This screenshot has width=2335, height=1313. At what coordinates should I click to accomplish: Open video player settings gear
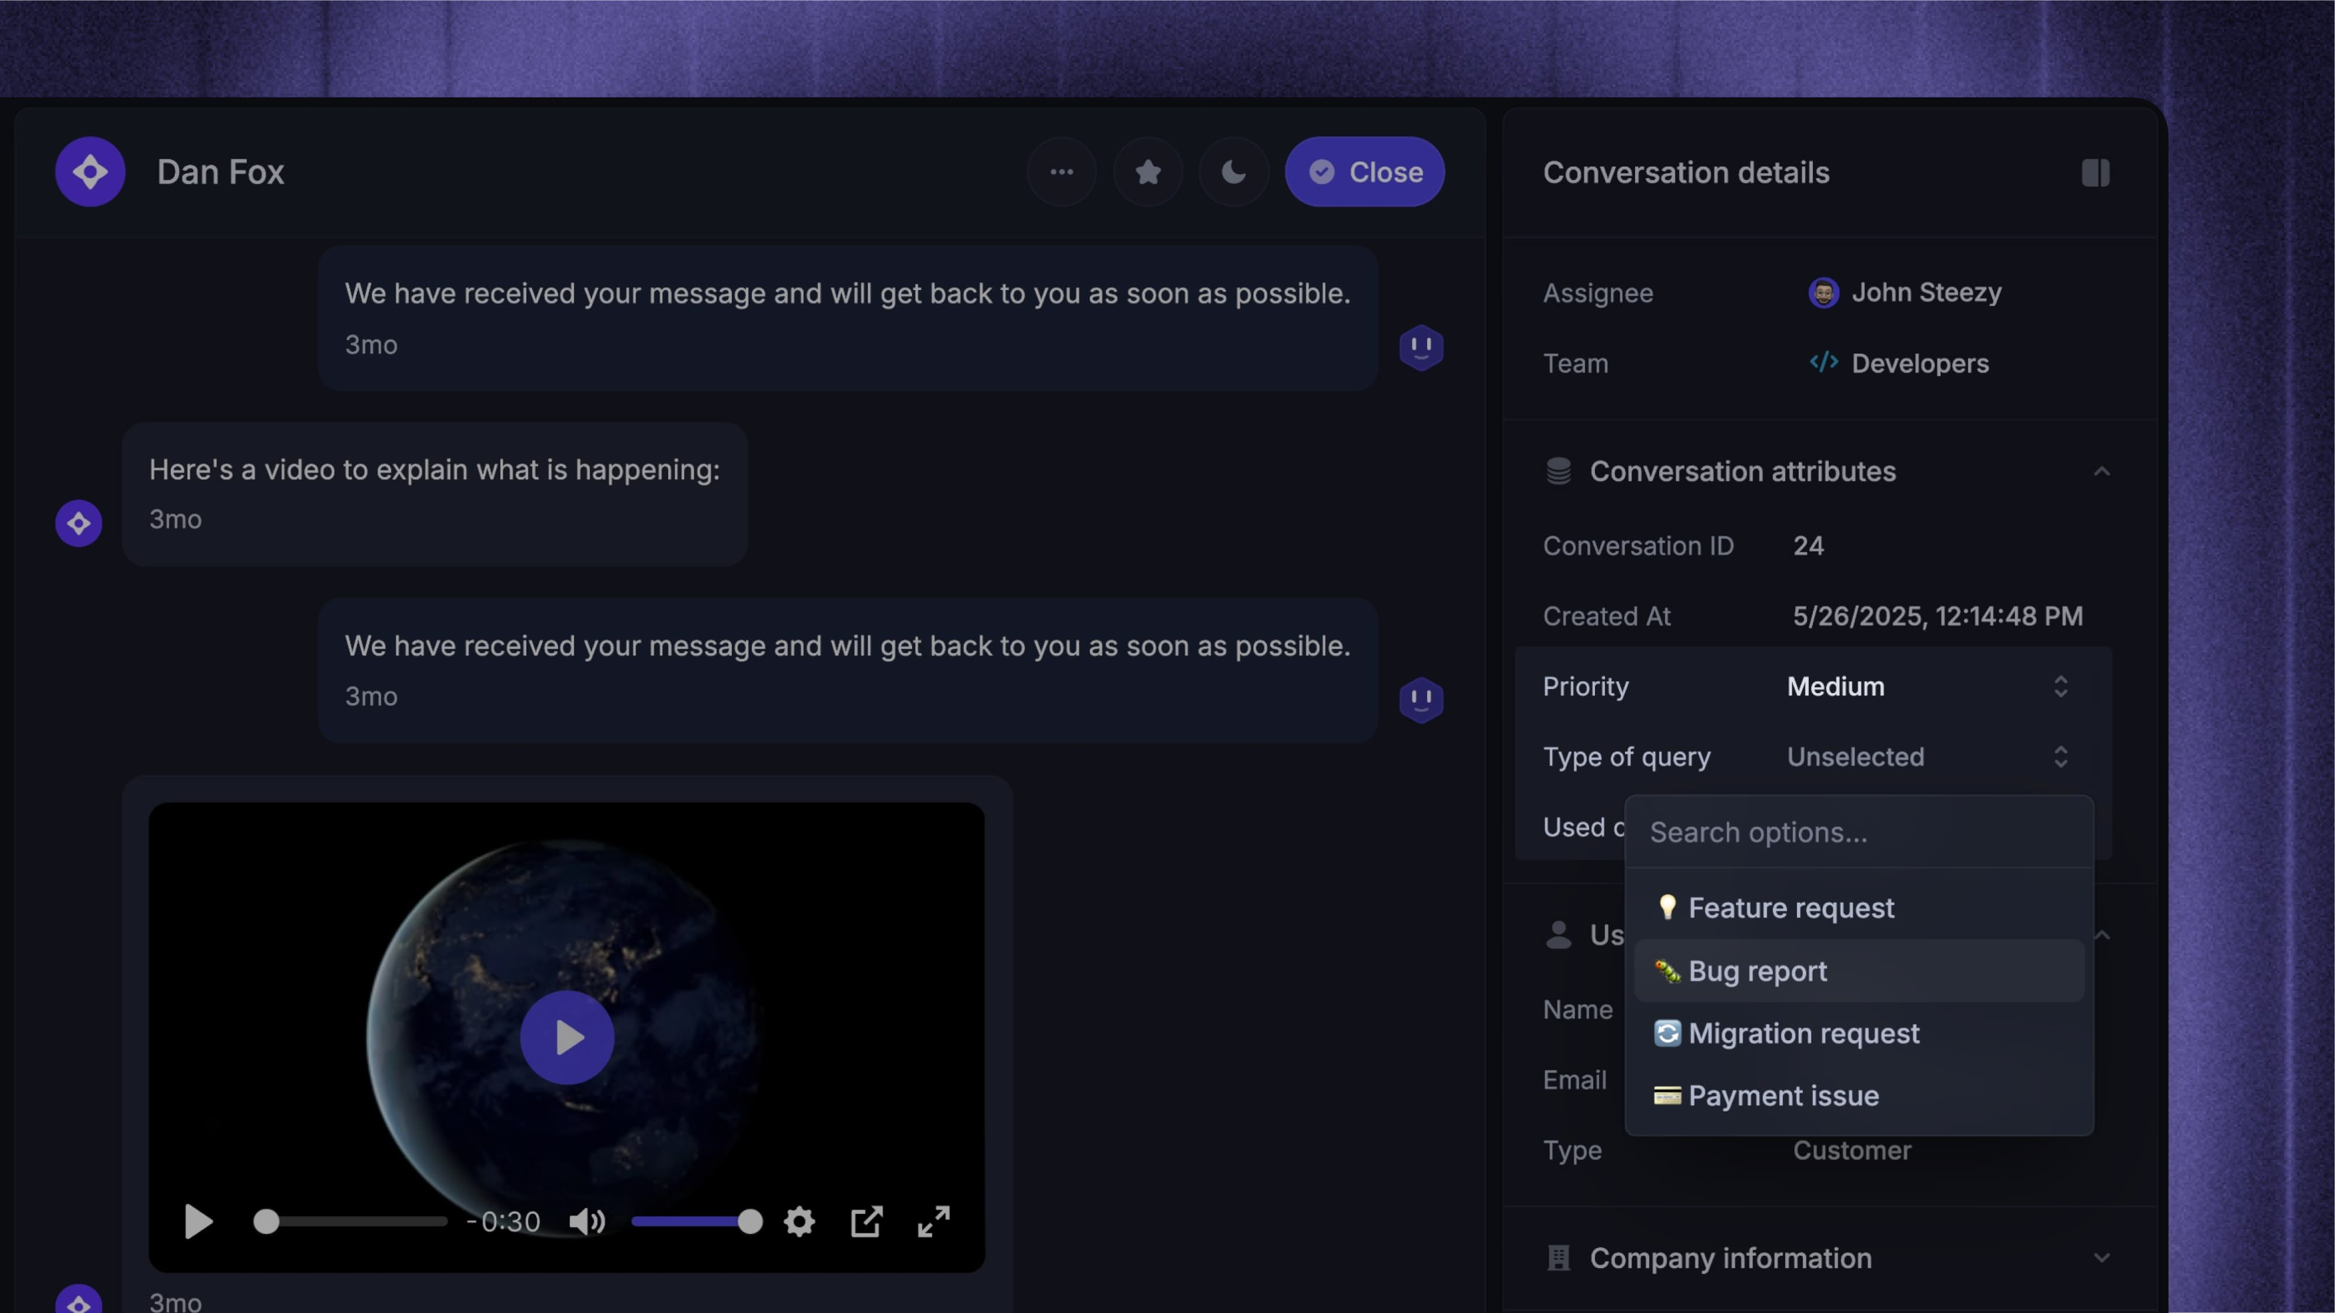click(x=799, y=1221)
